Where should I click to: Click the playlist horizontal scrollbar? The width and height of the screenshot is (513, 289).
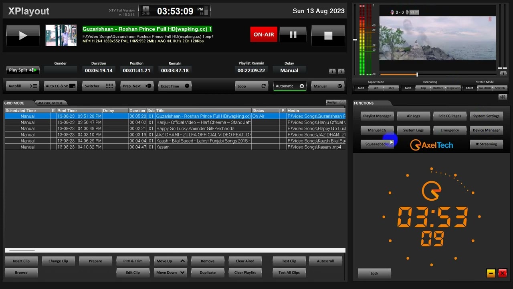point(175,250)
